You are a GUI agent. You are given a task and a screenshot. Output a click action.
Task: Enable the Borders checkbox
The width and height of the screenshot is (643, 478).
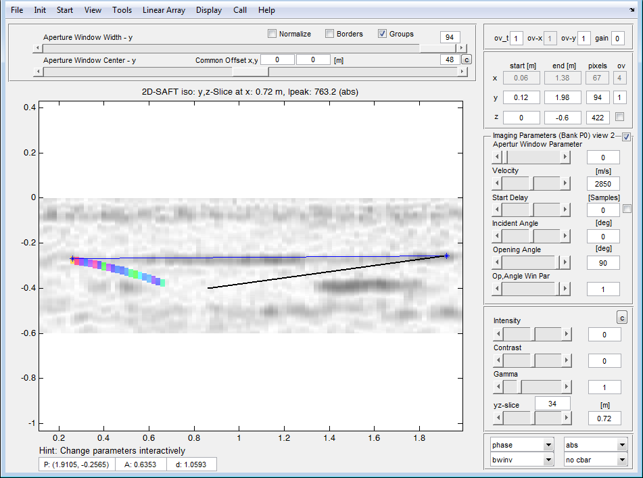point(329,34)
